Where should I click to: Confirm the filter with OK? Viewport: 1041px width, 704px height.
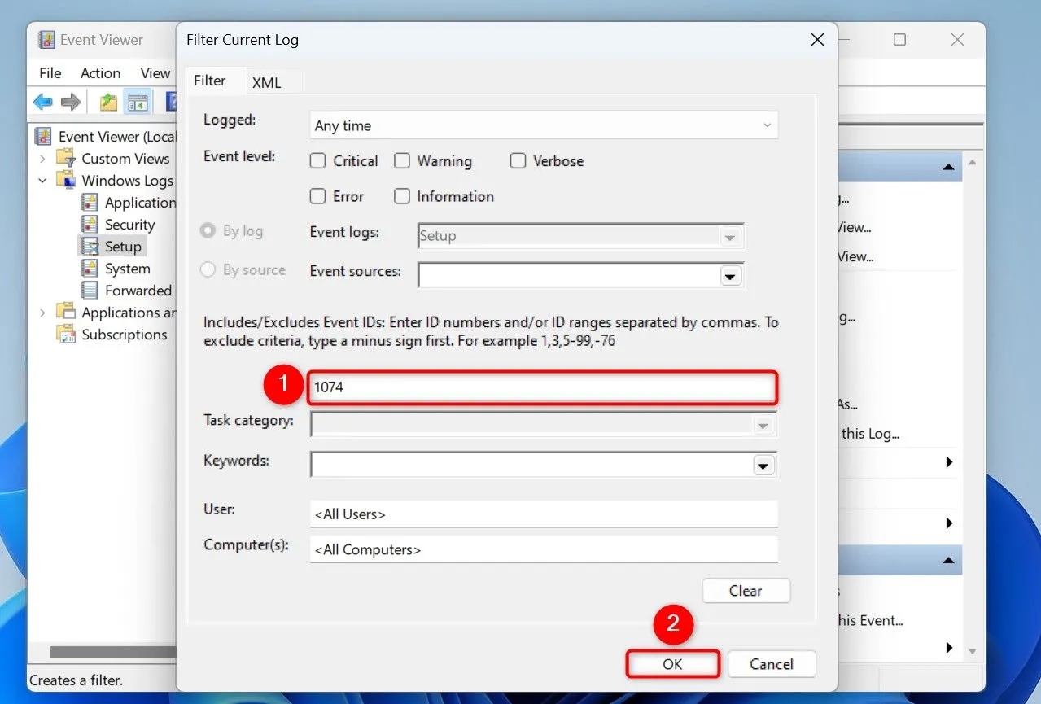click(672, 663)
